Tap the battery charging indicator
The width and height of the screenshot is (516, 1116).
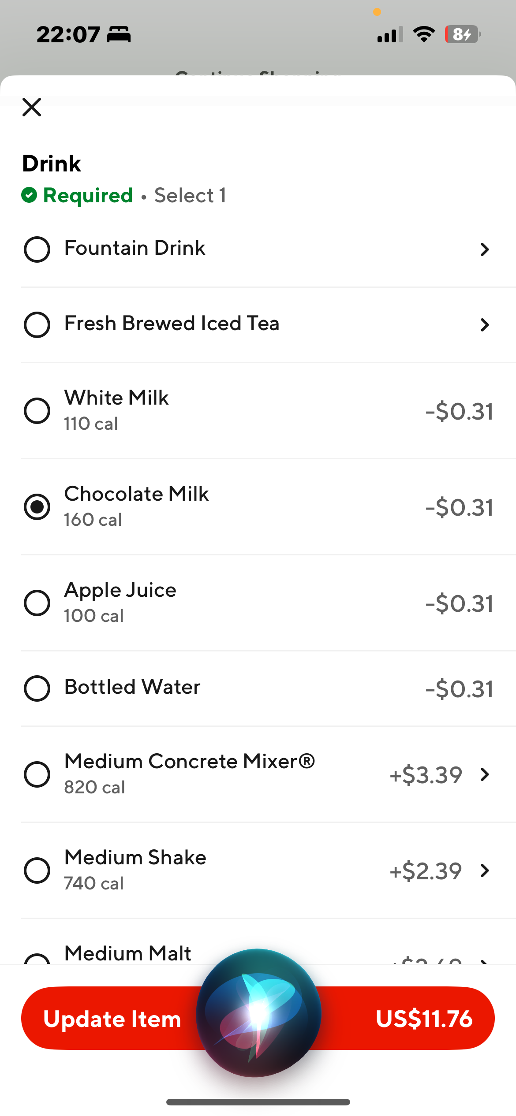coord(462,34)
